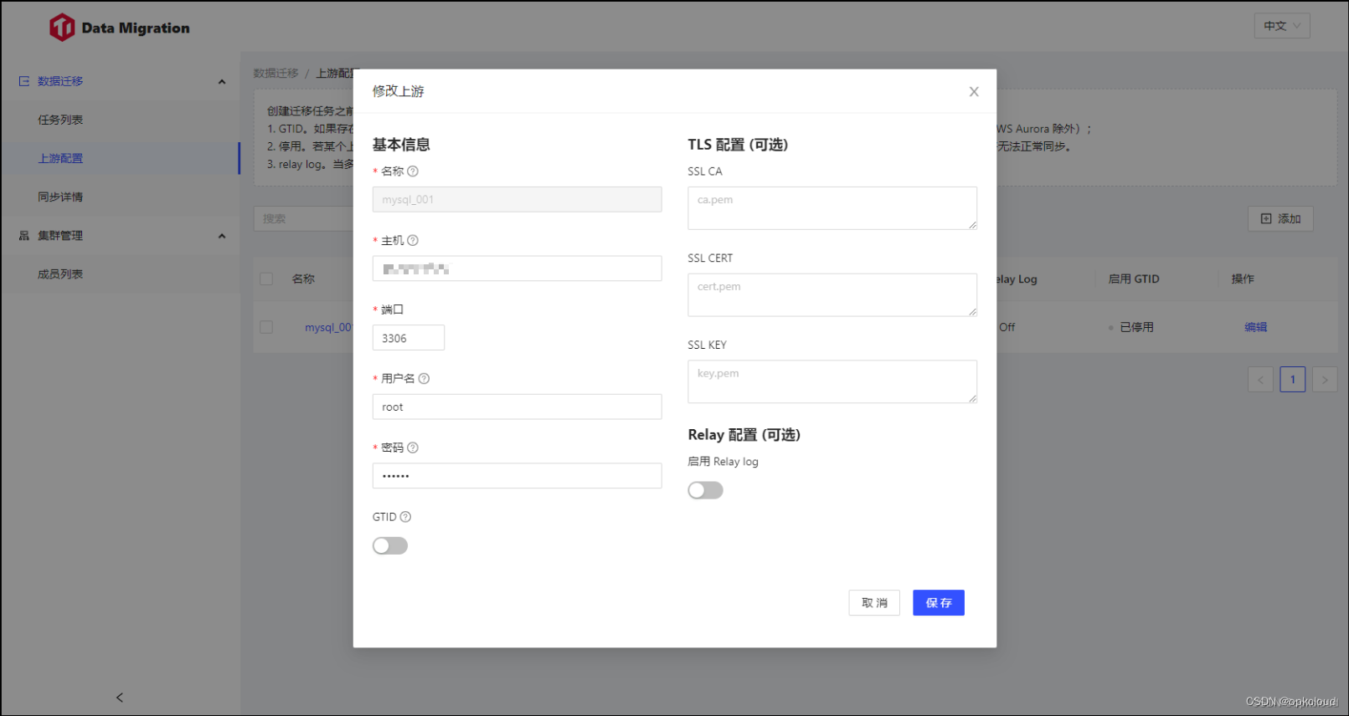Click the 集群管理 sidebar menu icon
This screenshot has height=716, width=1349.
point(24,236)
